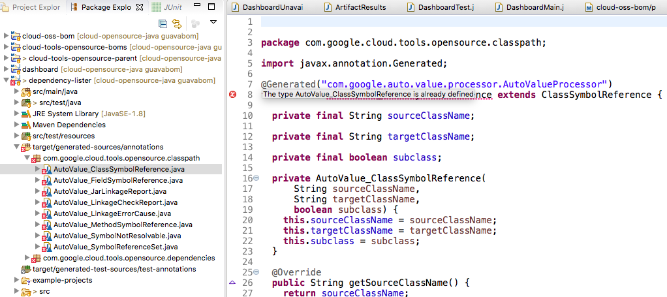Collapse dependency-lister project
Viewport: 667px width, 297px height.
point(5,80)
